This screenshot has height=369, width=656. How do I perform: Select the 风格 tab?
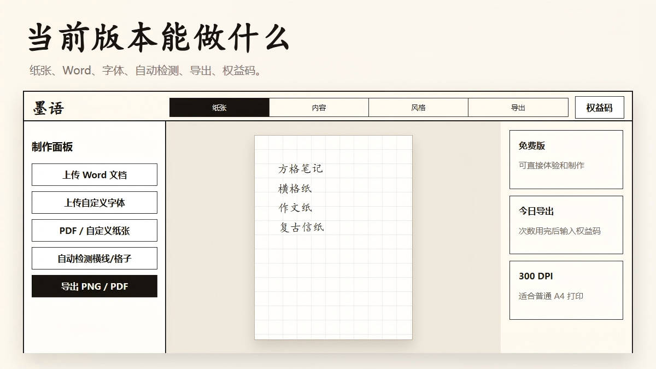[x=419, y=108]
